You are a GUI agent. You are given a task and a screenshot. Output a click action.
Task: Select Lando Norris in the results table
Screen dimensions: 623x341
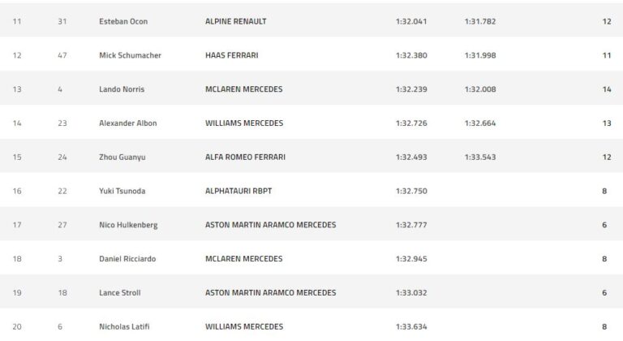(x=122, y=89)
